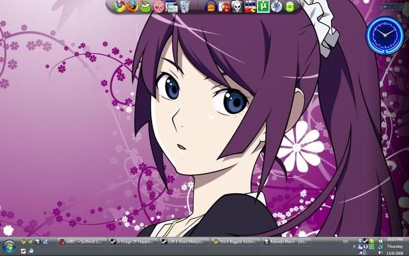The width and height of the screenshot is (409, 256).
Task: Click the sidebar add gadgets plus button
Action: point(385,7)
